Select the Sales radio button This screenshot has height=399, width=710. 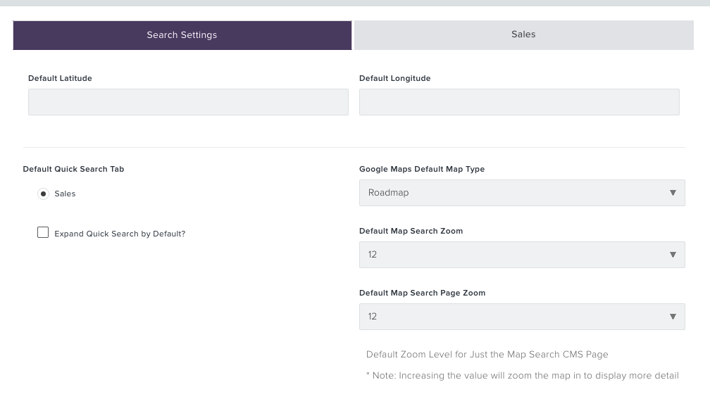click(43, 194)
